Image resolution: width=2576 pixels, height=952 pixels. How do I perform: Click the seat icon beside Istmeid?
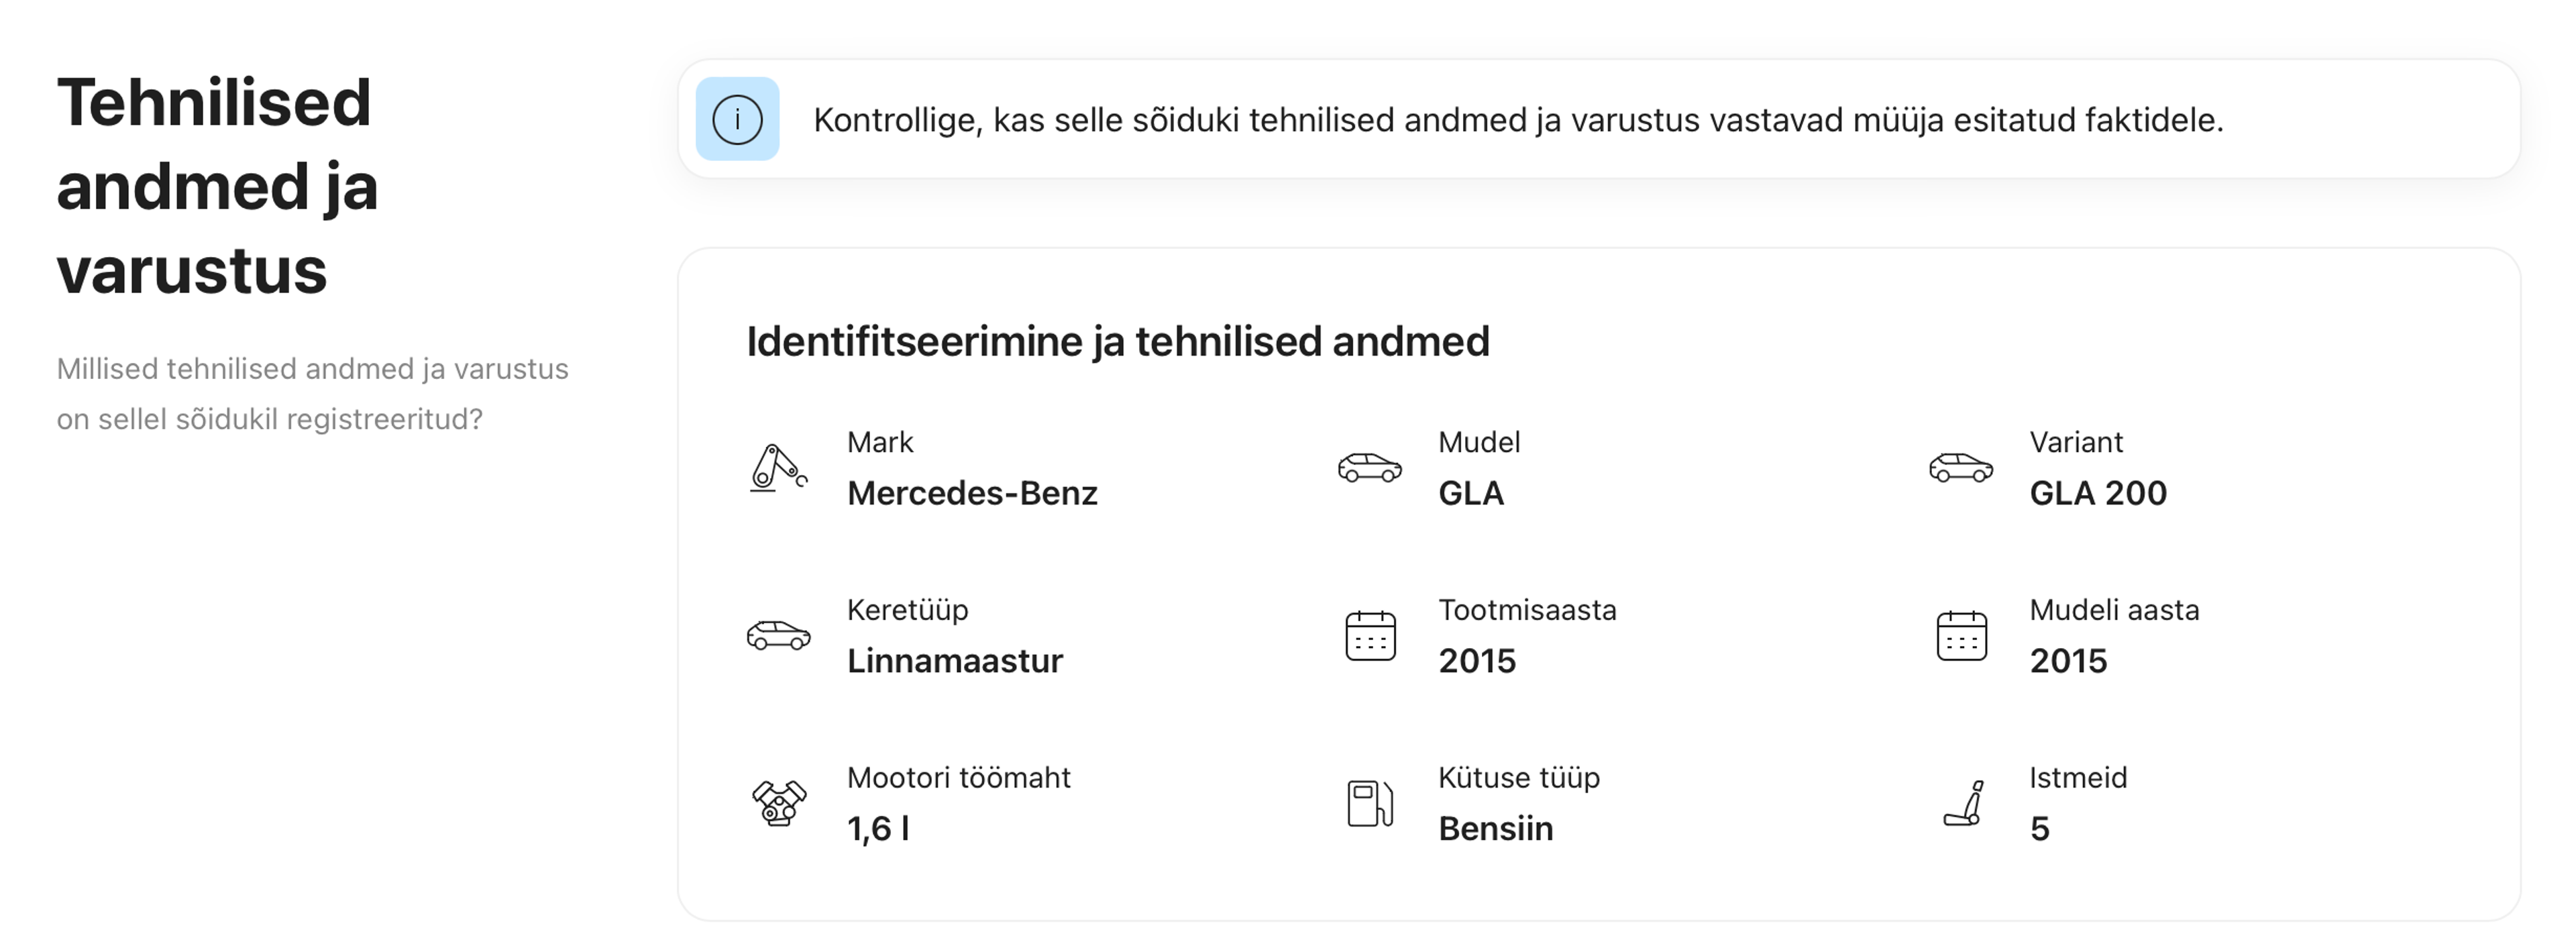(x=1962, y=802)
